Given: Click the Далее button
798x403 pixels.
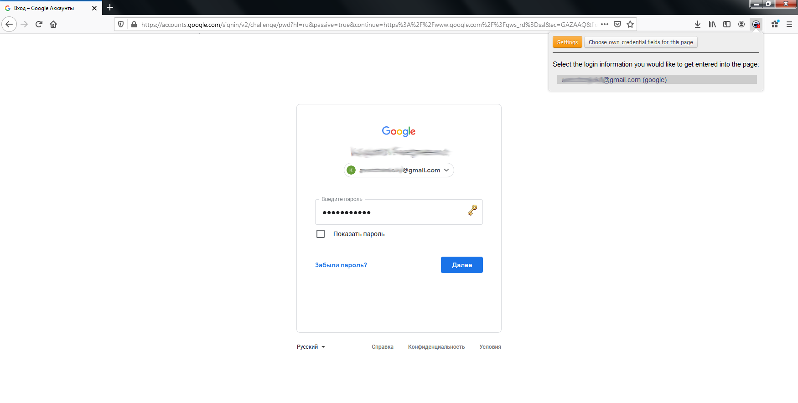Looking at the screenshot, I should [462, 265].
